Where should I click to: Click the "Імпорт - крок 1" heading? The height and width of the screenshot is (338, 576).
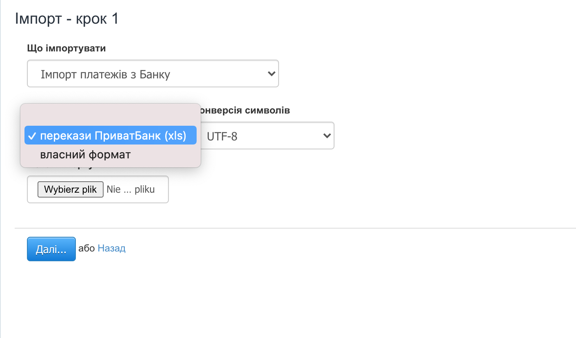66,19
